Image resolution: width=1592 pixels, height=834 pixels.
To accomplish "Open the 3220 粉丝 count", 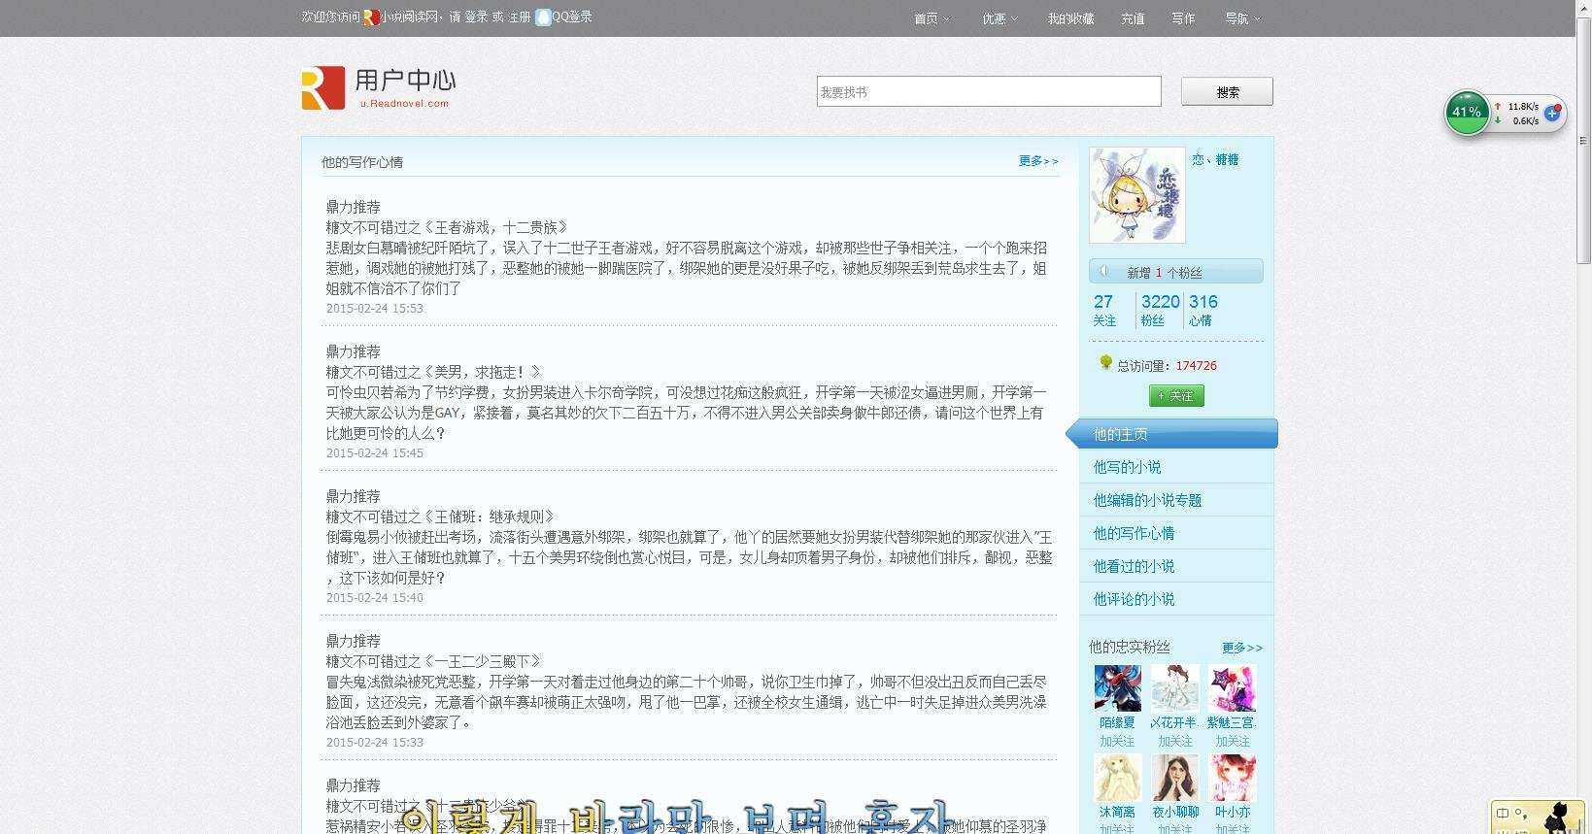I will tap(1160, 310).
